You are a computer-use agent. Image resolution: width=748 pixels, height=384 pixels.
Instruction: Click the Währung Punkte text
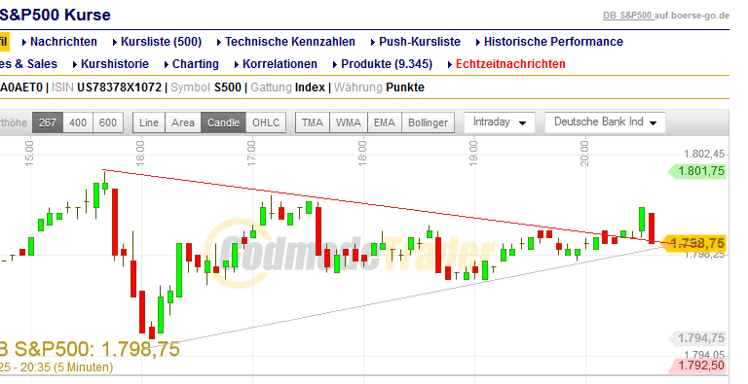[379, 87]
